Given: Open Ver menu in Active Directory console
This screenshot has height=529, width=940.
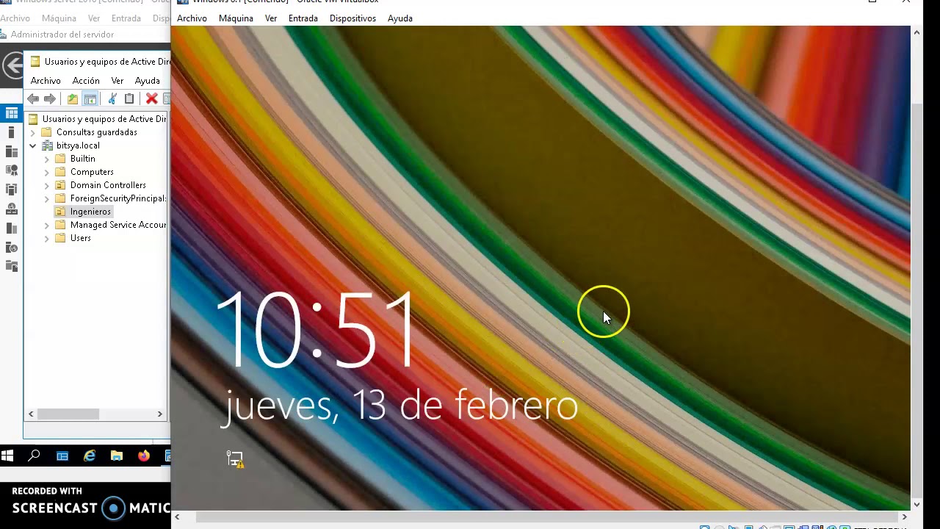Looking at the screenshot, I should (x=117, y=81).
